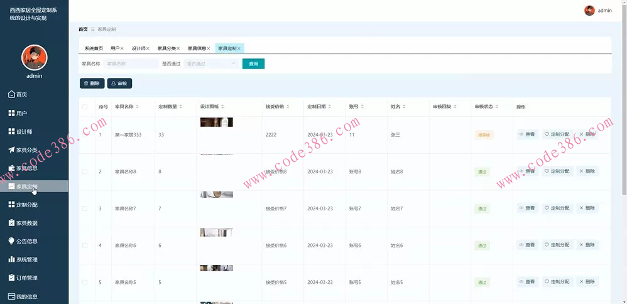
Task: Click the 姓名7 name cell
Action: [396, 209]
